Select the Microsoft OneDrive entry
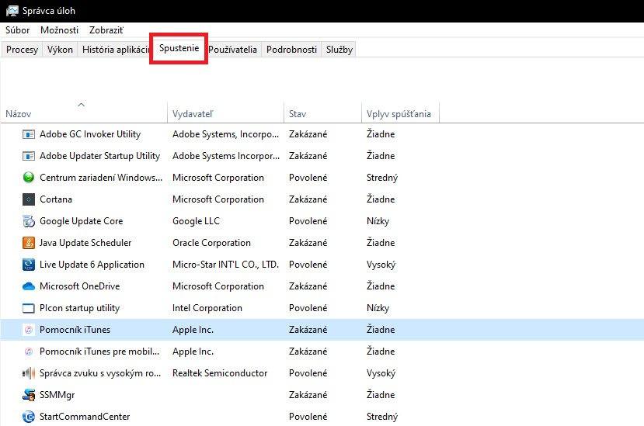Image resolution: width=644 pixels, height=426 pixels. pyautogui.click(x=322, y=286)
